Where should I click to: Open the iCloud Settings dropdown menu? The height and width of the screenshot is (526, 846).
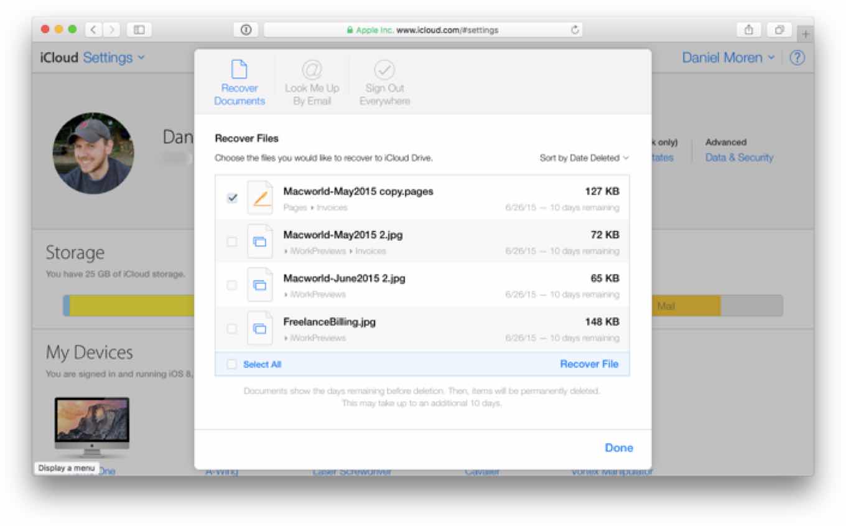point(114,57)
